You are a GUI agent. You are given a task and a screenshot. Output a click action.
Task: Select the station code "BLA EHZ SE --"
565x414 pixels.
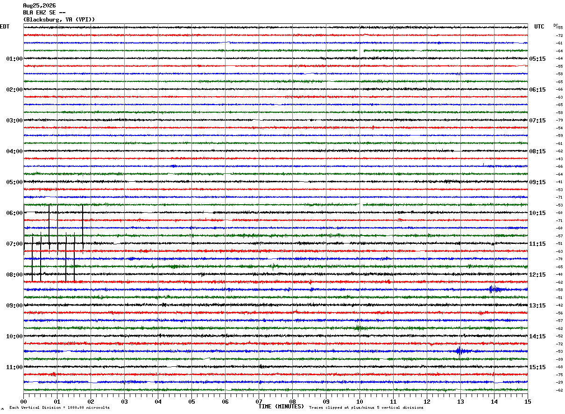44,13
